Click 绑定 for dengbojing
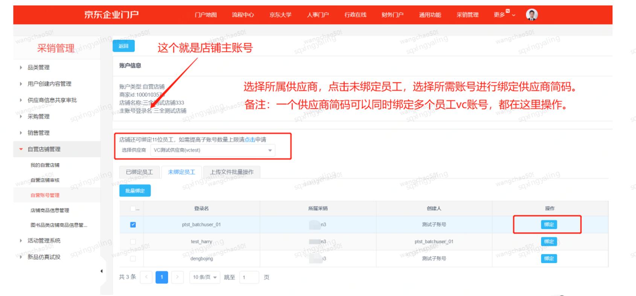 [549, 258]
